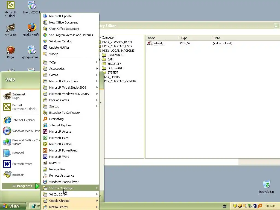The image size is (280, 210).
Task: Click the Everything search tray icon
Action: pos(260,206)
